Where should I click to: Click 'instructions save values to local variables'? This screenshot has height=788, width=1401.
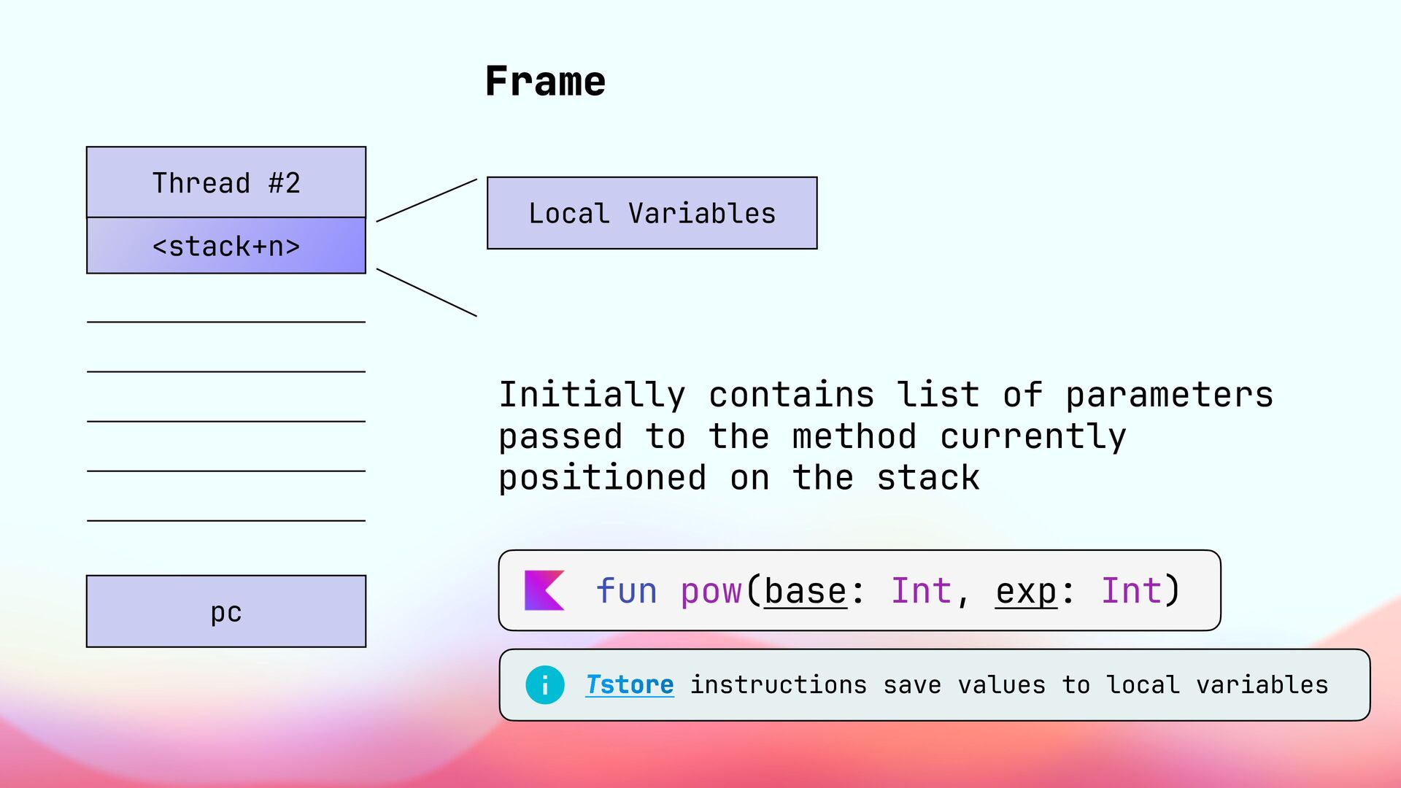click(x=1009, y=685)
